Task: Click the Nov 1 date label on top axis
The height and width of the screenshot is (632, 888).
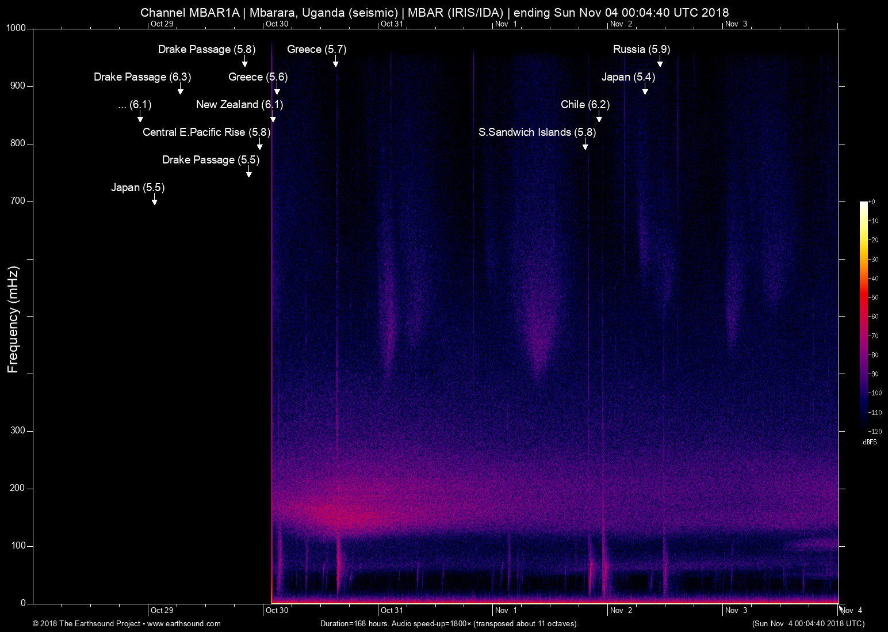Action: click(506, 24)
